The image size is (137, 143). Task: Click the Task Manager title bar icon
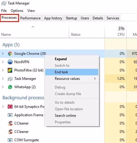point(4,3)
